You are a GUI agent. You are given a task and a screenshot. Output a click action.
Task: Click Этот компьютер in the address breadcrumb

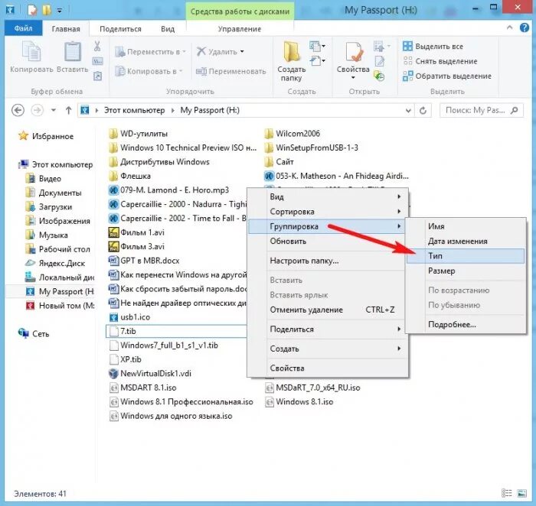134,110
